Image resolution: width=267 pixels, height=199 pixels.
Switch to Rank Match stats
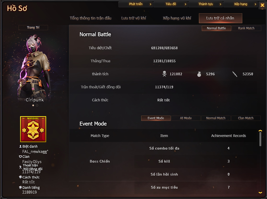pos(246,28)
